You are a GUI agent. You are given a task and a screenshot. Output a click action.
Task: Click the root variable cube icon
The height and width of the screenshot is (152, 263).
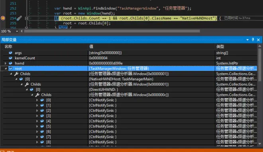click(x=11, y=68)
